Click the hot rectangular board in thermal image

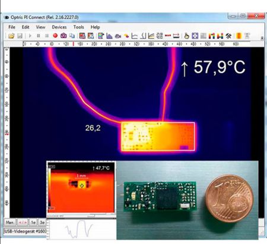(158, 137)
